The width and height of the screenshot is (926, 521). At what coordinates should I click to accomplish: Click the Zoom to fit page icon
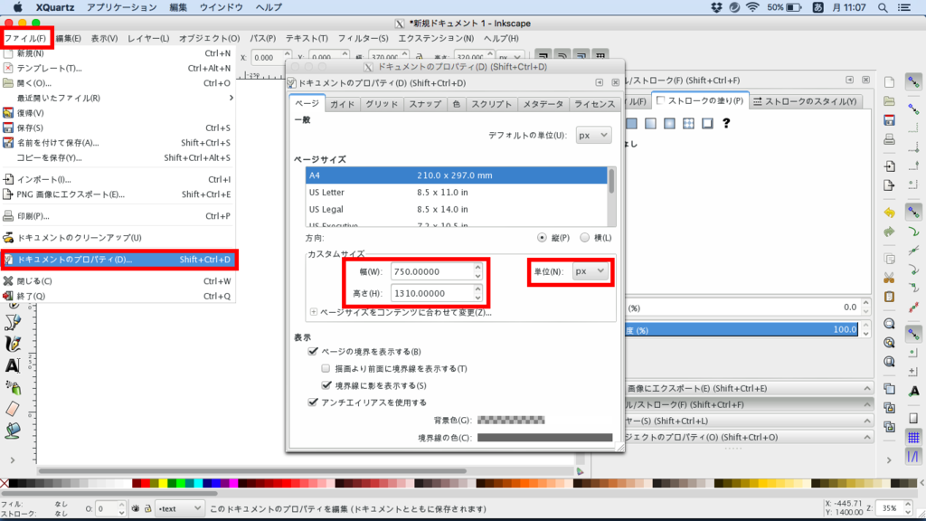click(890, 362)
